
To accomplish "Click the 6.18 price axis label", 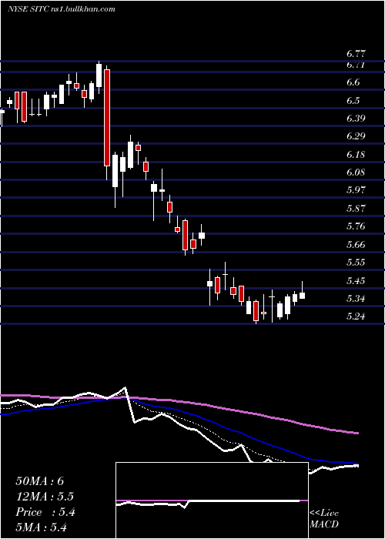I will (x=356, y=155).
